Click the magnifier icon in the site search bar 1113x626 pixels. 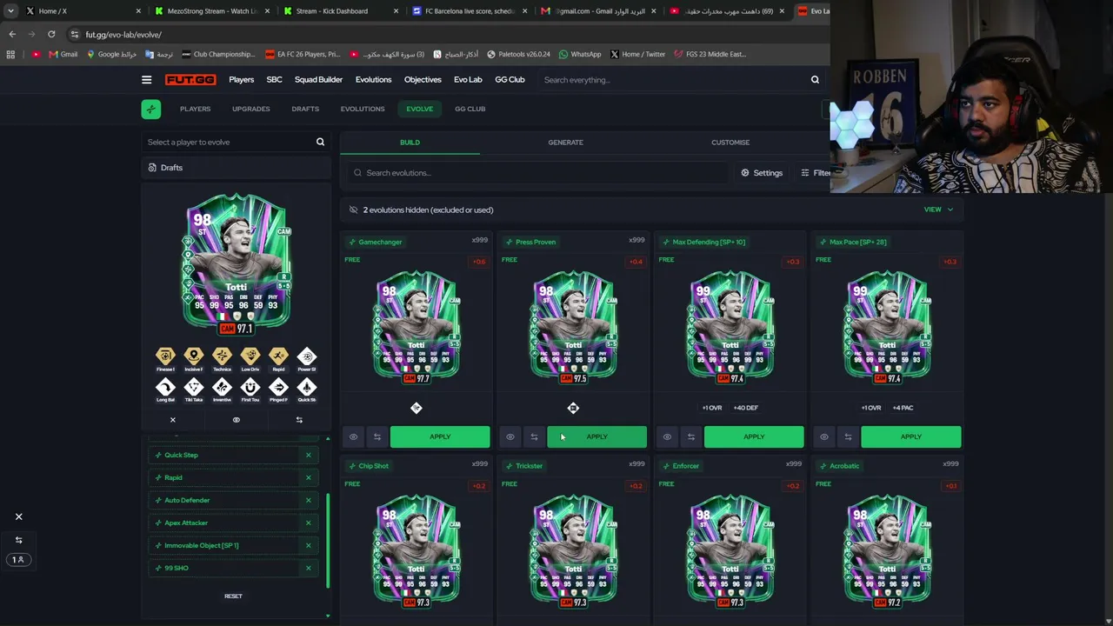[x=815, y=80]
